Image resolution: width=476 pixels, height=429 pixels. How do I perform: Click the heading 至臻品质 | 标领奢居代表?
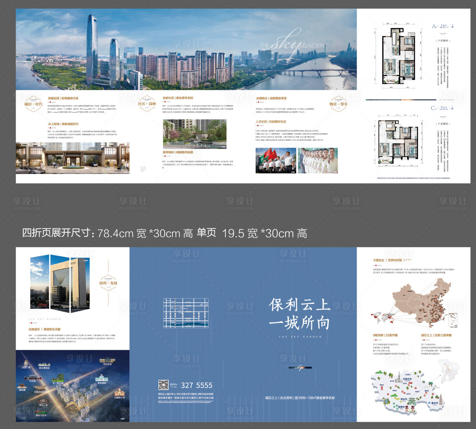point(63,98)
